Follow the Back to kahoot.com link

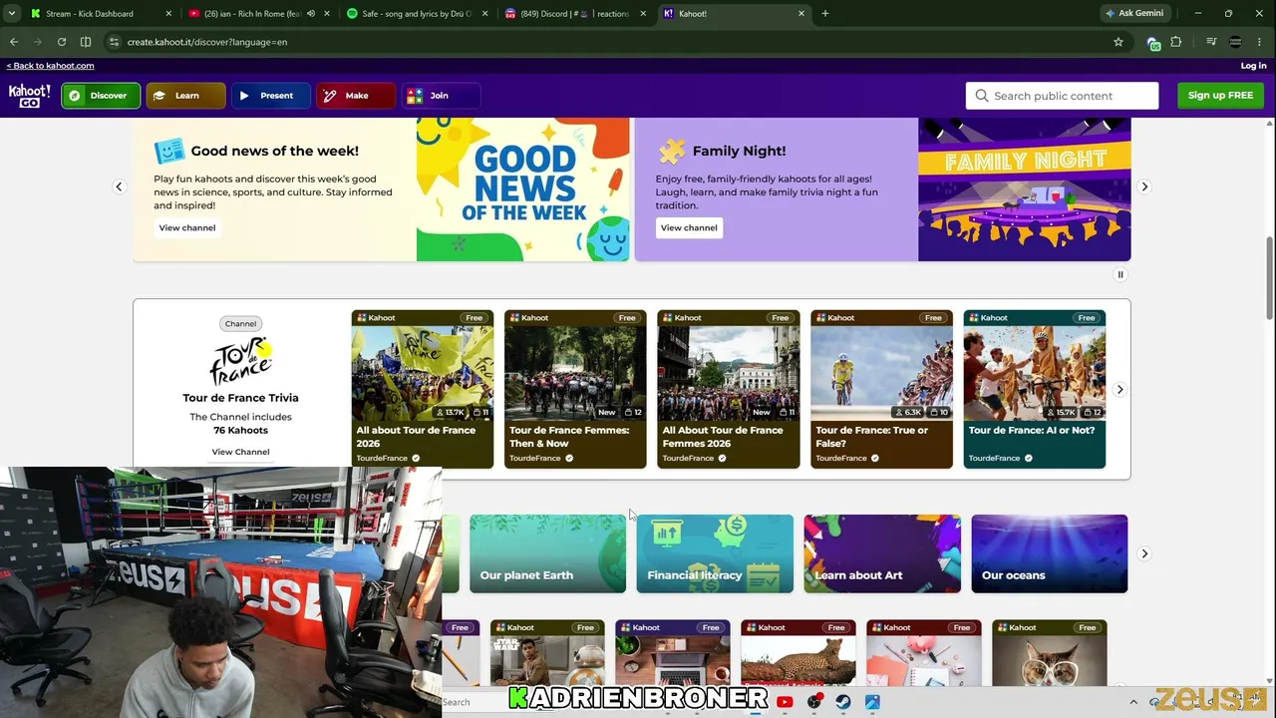coord(50,66)
